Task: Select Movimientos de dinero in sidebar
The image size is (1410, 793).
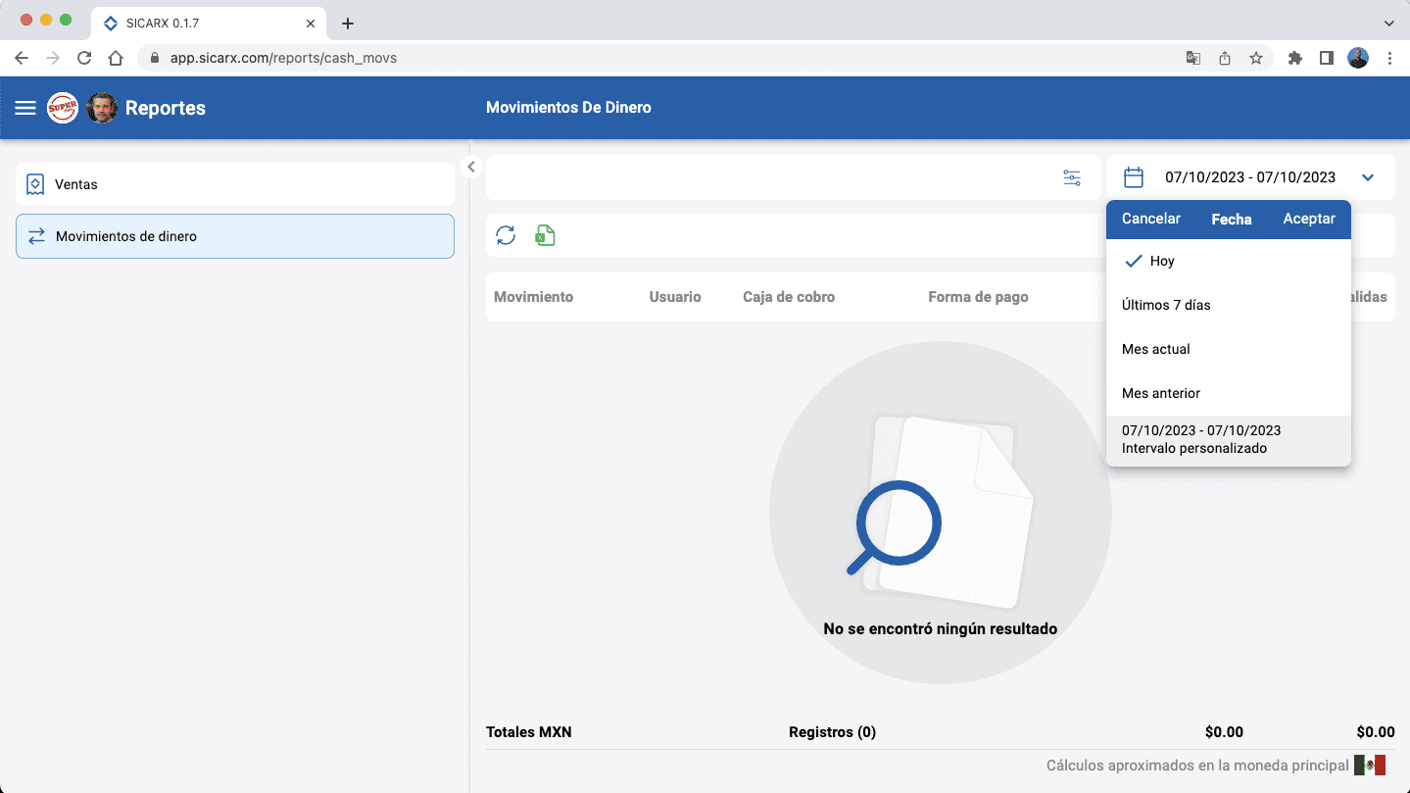Action: 235,236
